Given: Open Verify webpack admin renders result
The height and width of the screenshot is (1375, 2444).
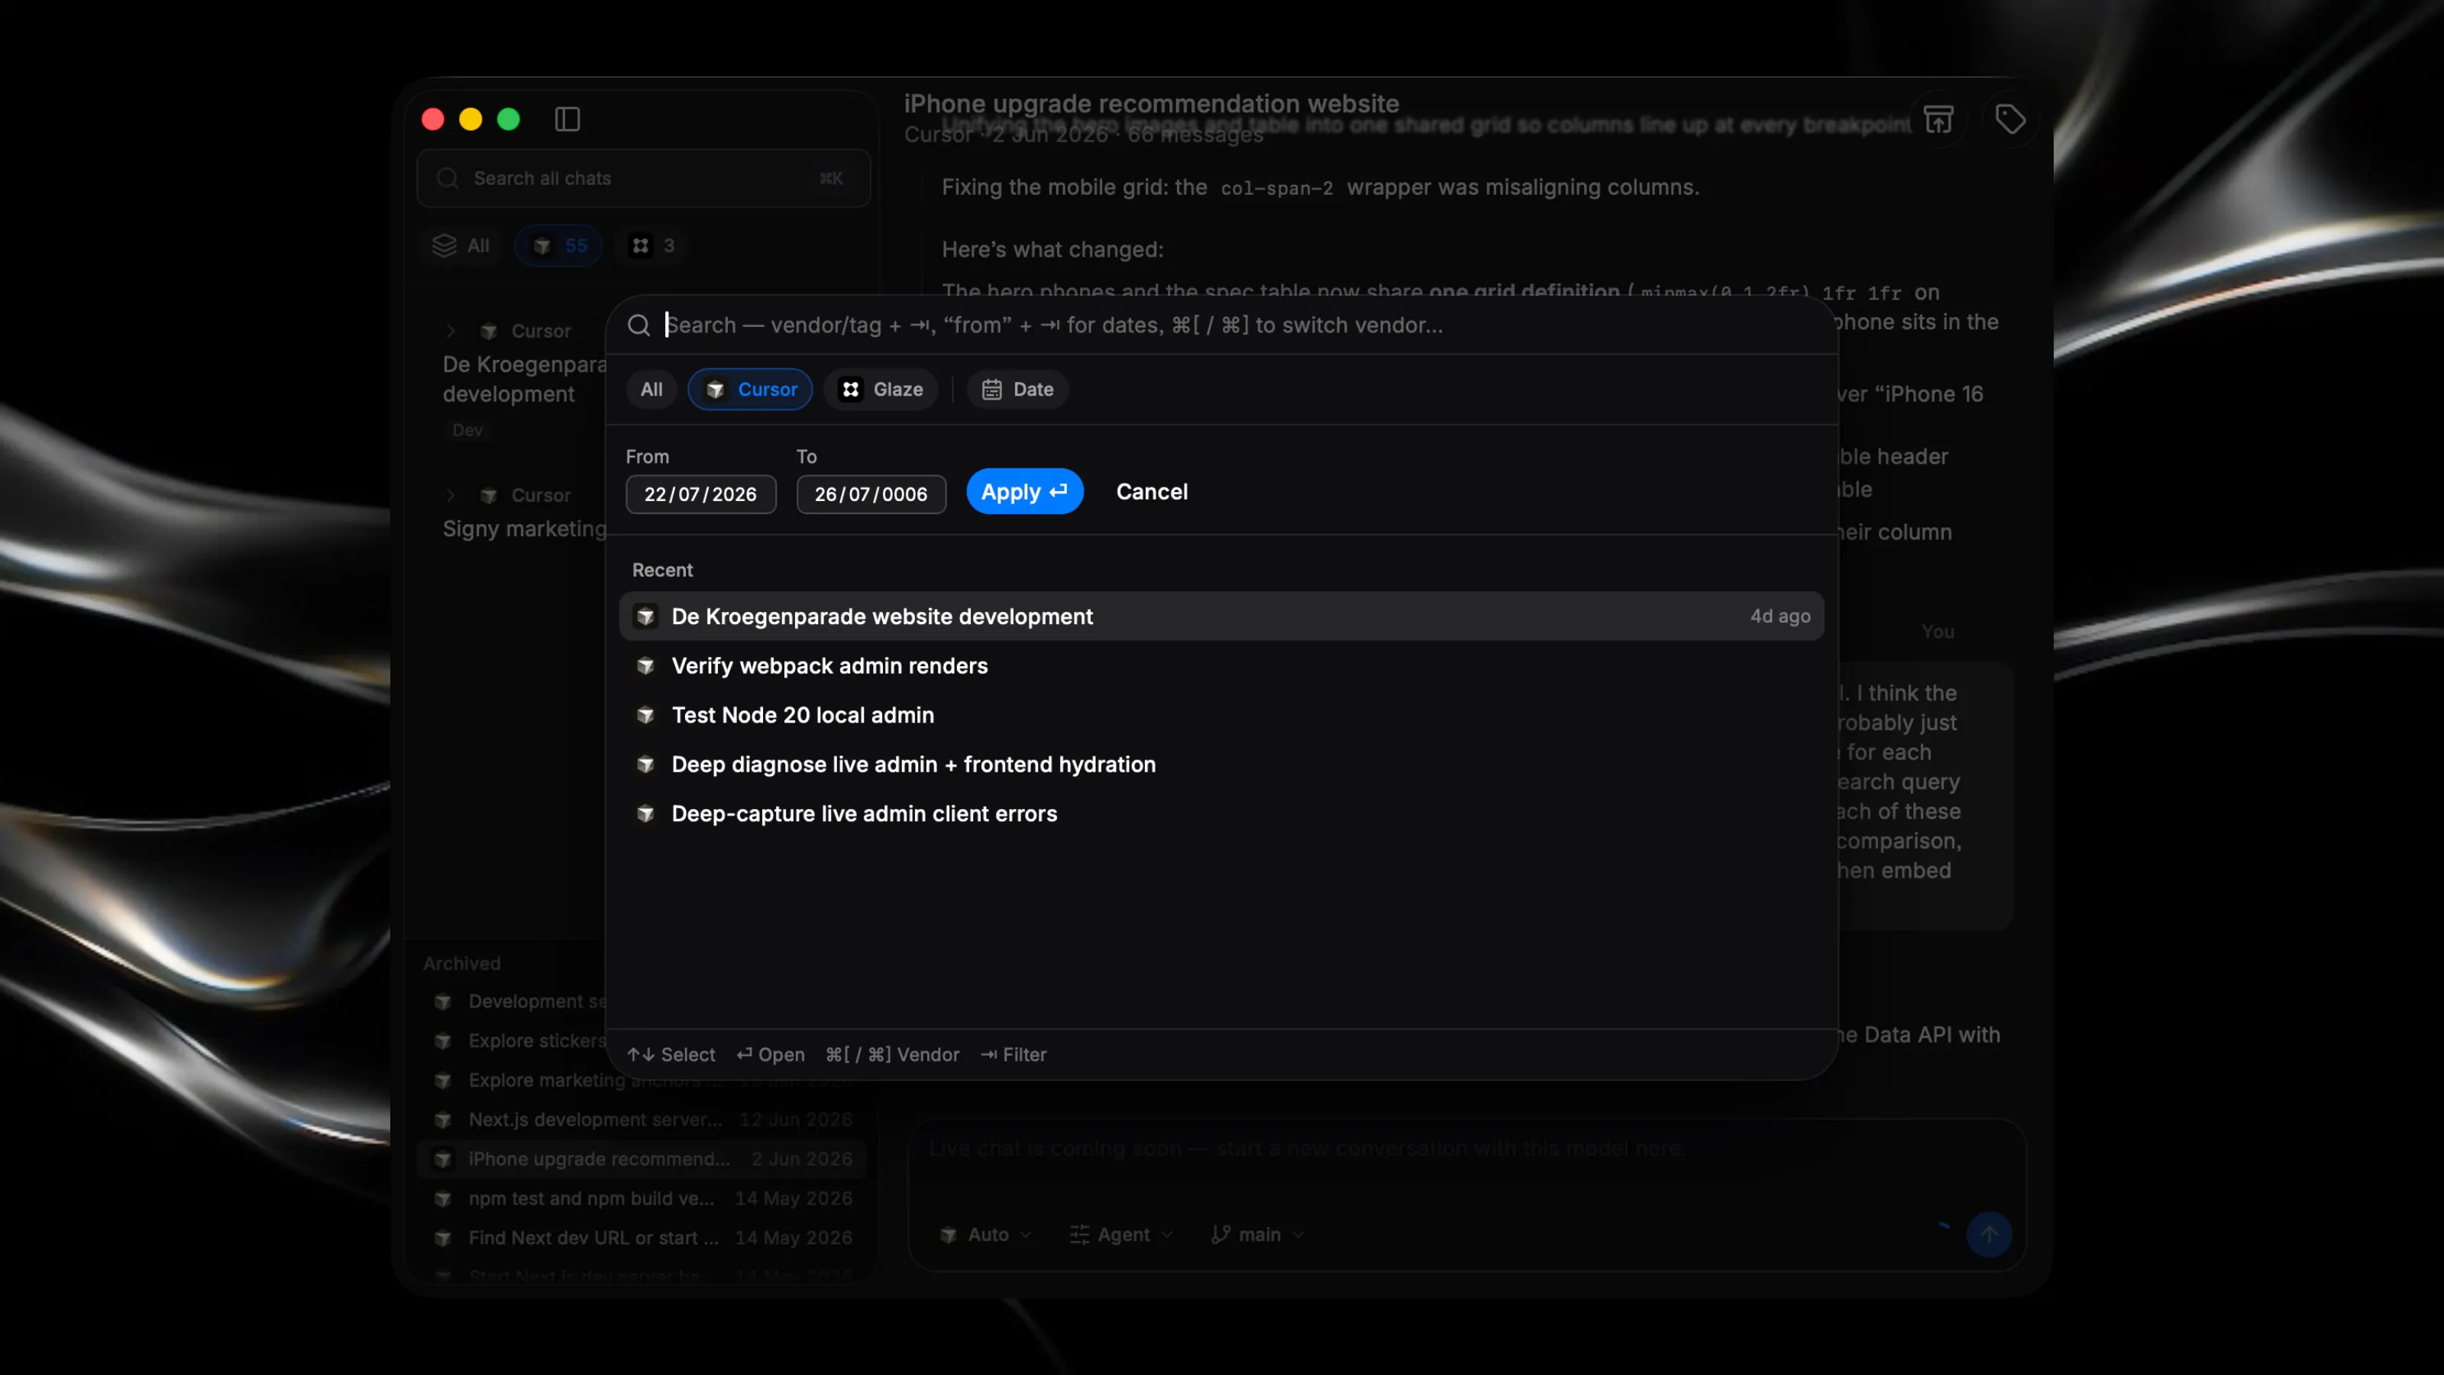Looking at the screenshot, I should (1221, 666).
